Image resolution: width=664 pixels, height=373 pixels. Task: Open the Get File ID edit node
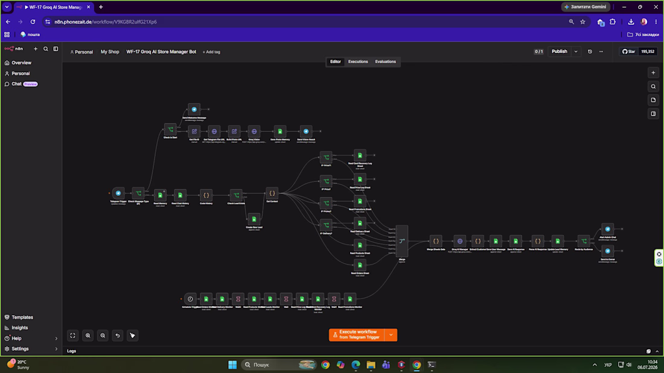194,131
